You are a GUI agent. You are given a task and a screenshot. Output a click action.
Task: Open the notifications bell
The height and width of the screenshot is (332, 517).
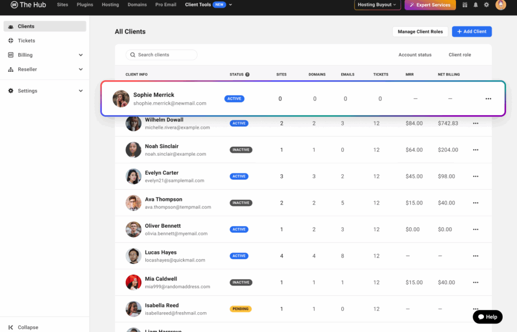[x=476, y=5]
